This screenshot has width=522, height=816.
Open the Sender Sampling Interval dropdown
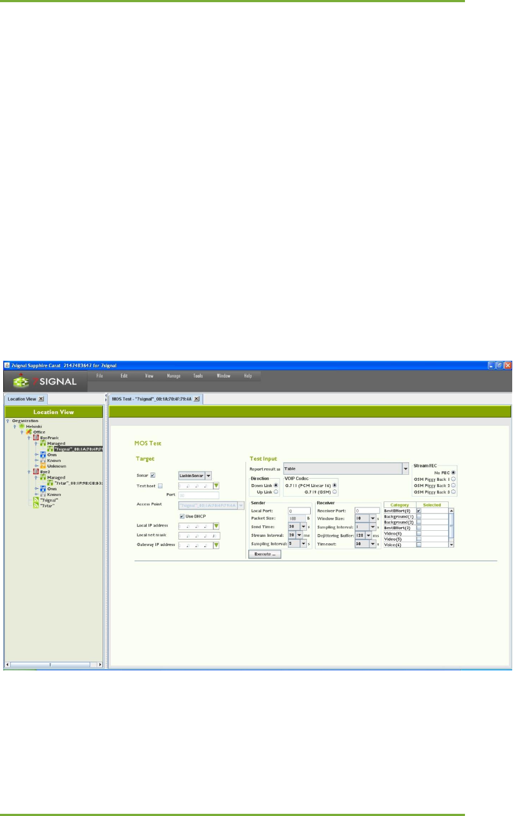click(x=303, y=544)
